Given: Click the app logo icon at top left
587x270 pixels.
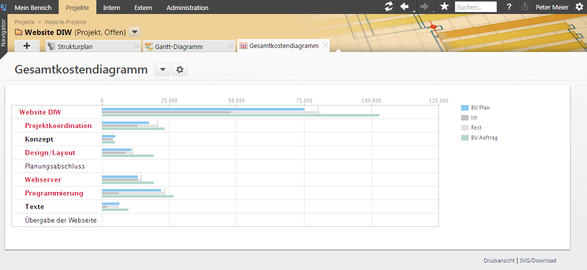Looking at the screenshot, I should coord(4,6).
